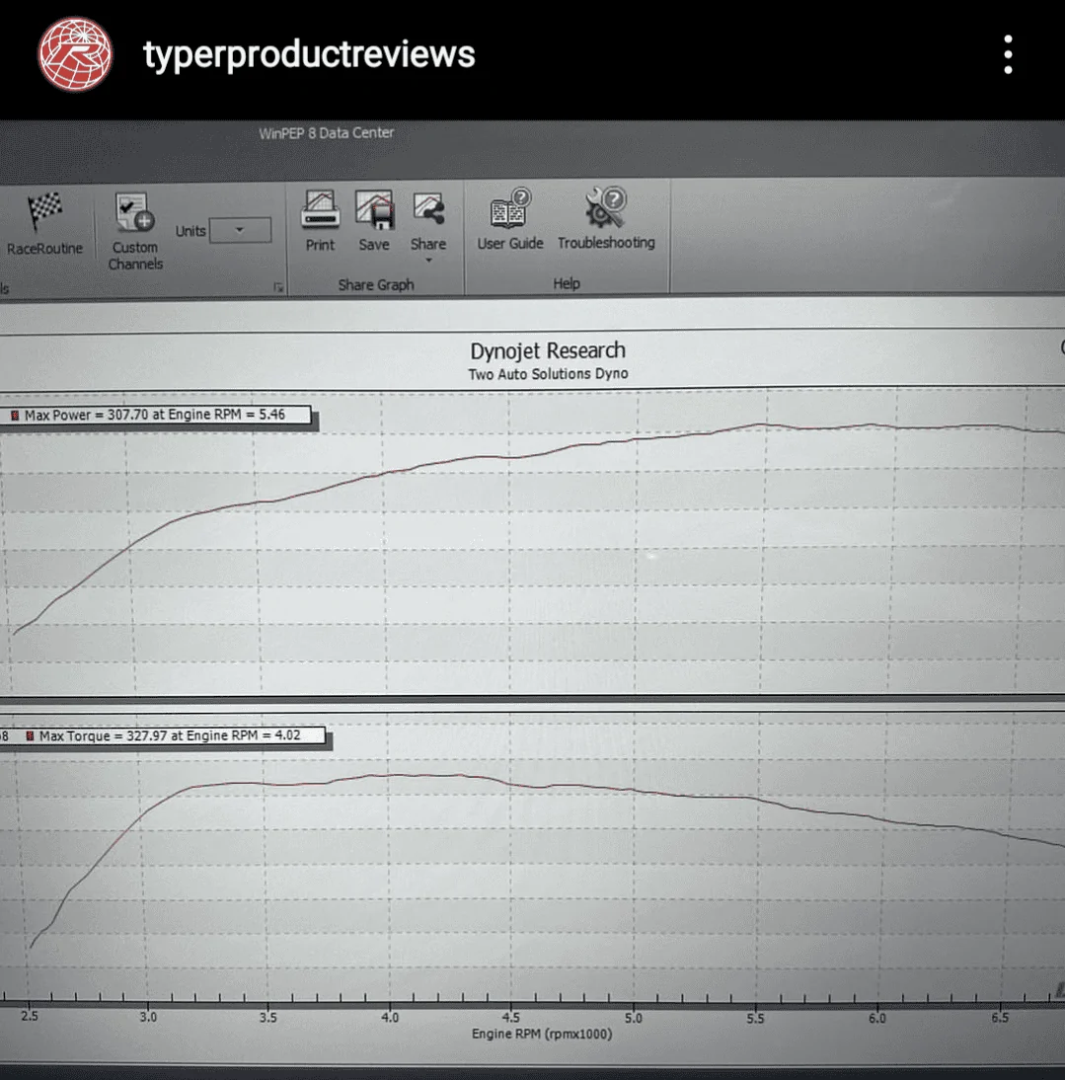
Task: Click the Help group label
Action: [x=567, y=283]
